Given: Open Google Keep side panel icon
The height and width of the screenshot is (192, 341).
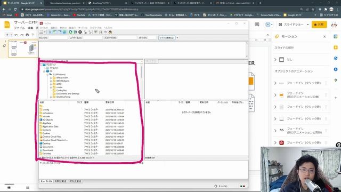Looking at the screenshot, I should [336, 47].
